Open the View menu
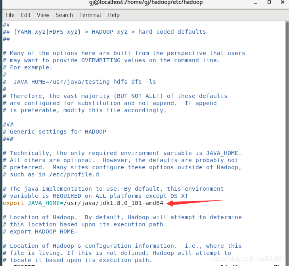The image size is (289, 266). click(x=43, y=15)
